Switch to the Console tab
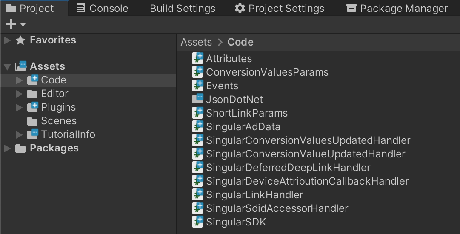Screen dimensions: 460x234 (102, 8)
